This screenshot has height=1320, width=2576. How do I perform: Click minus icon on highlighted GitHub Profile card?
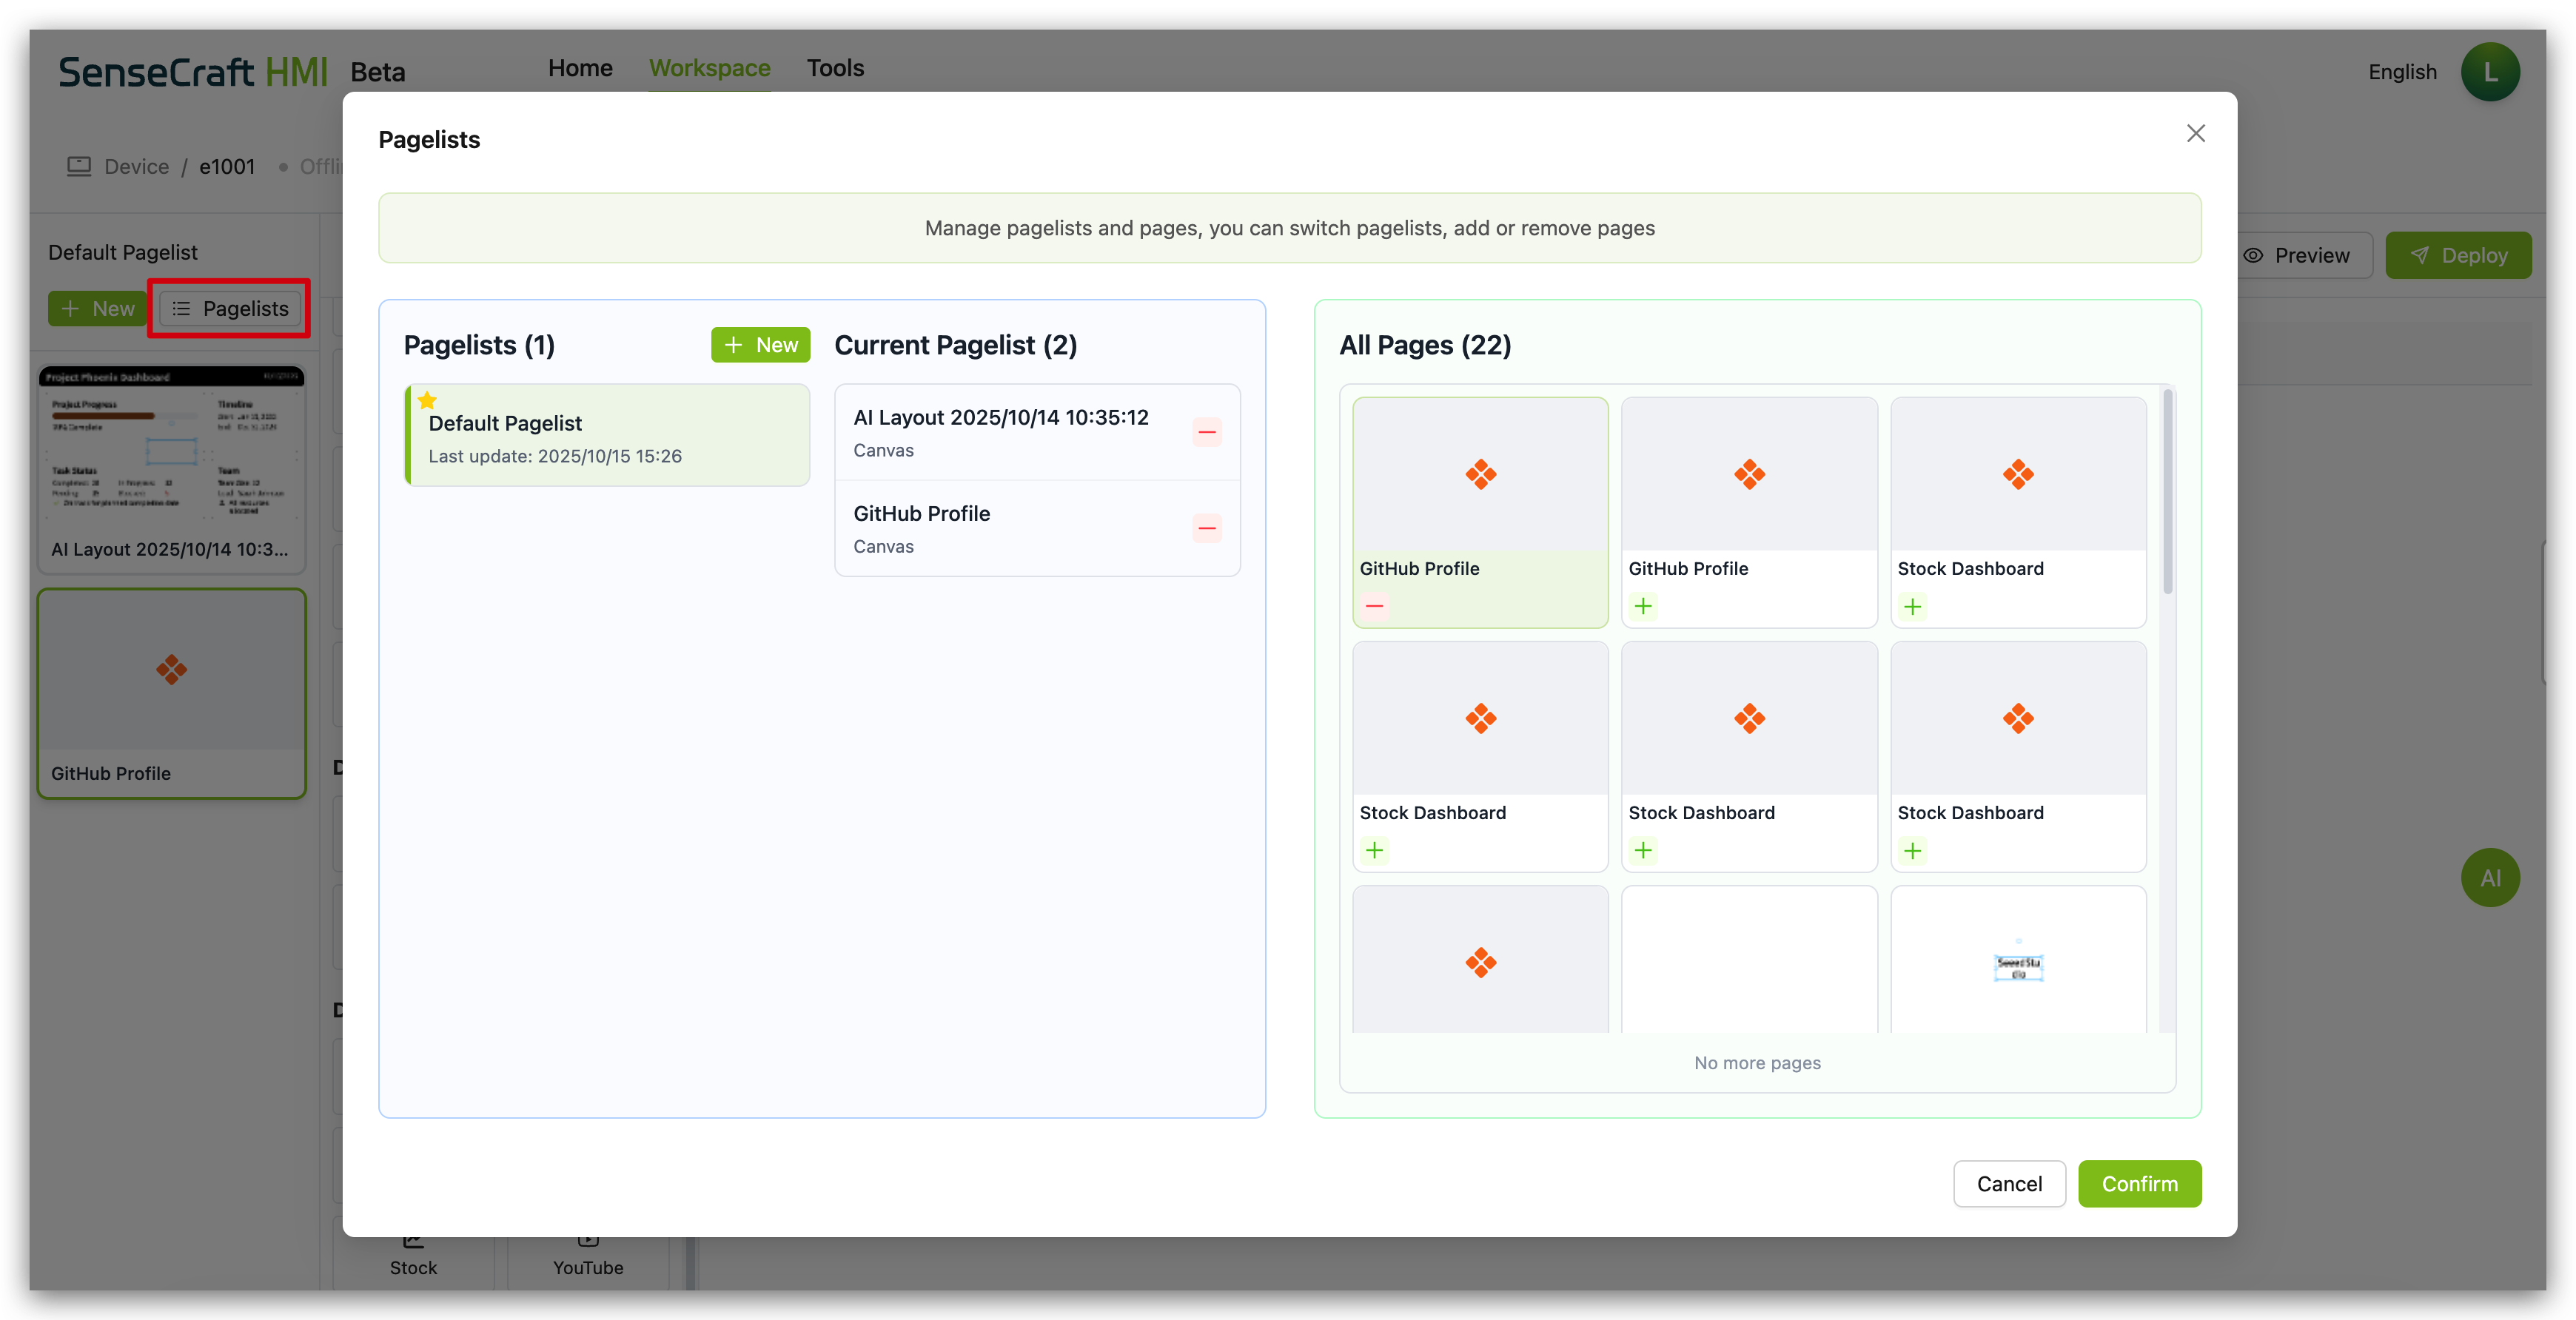[x=1374, y=607]
